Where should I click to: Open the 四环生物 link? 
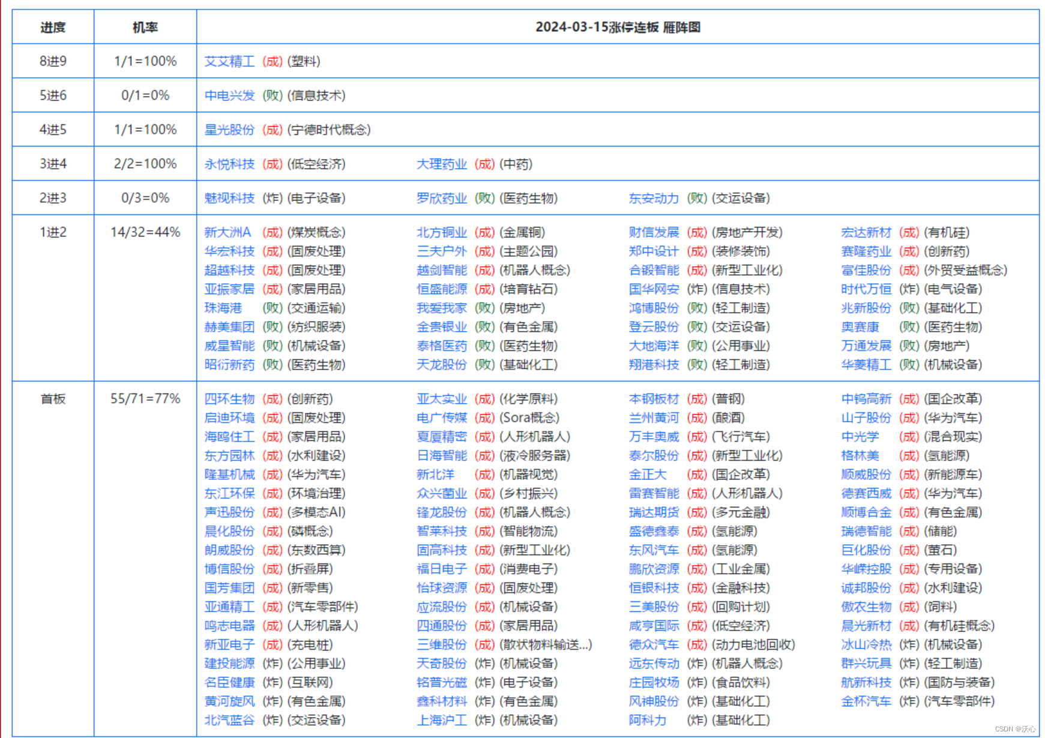pyautogui.click(x=229, y=399)
